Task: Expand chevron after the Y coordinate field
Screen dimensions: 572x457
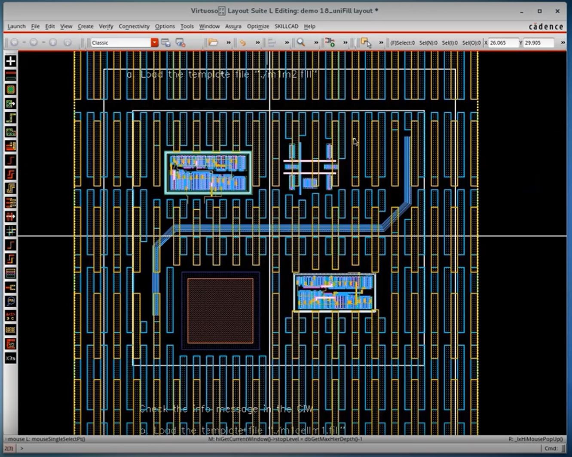Action: (563, 43)
